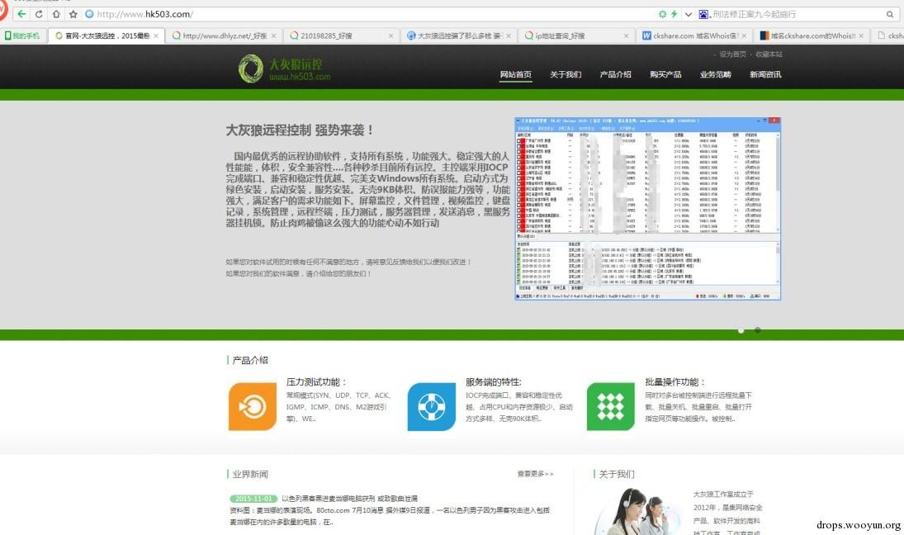The width and height of the screenshot is (904, 535).
Task: Open news 以色列黑客黑进麦当娜电脑 headline
Action: (x=349, y=499)
